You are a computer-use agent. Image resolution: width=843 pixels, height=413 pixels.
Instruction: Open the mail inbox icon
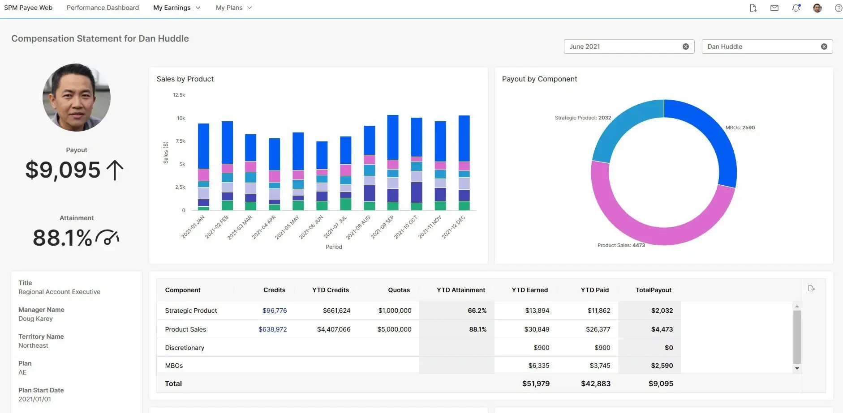[774, 8]
